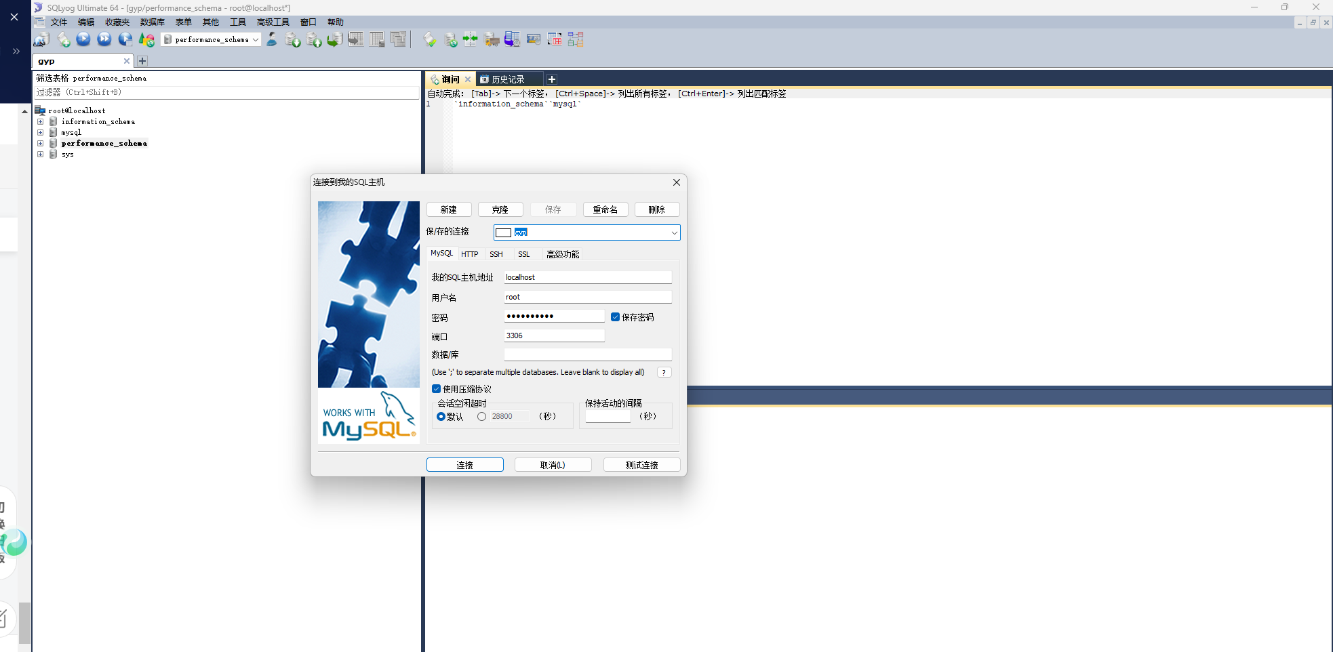Click the scroll with checkmark icon
Image resolution: width=1333 pixels, height=652 pixels.
point(430,39)
